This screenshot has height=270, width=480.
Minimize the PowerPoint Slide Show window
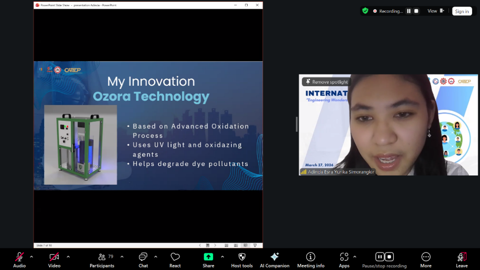(x=235, y=5)
